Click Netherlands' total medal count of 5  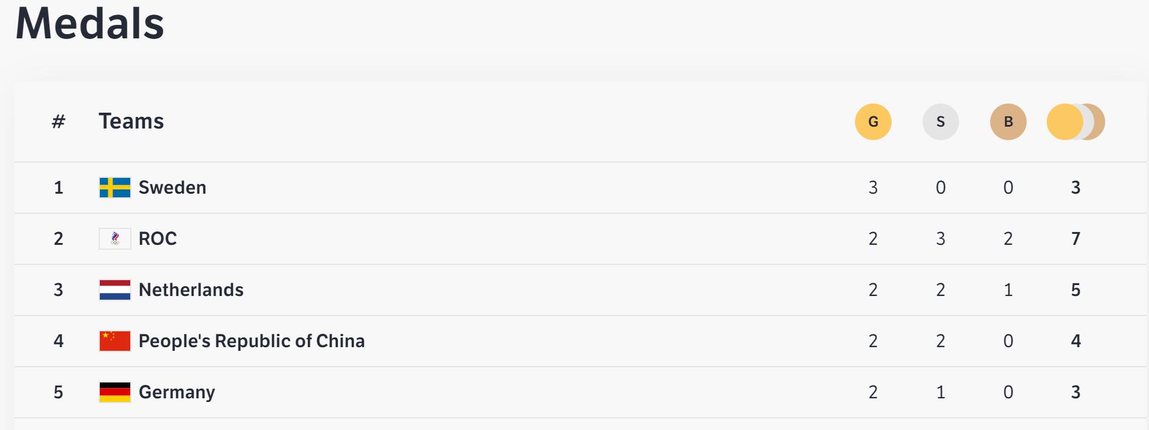click(1075, 290)
